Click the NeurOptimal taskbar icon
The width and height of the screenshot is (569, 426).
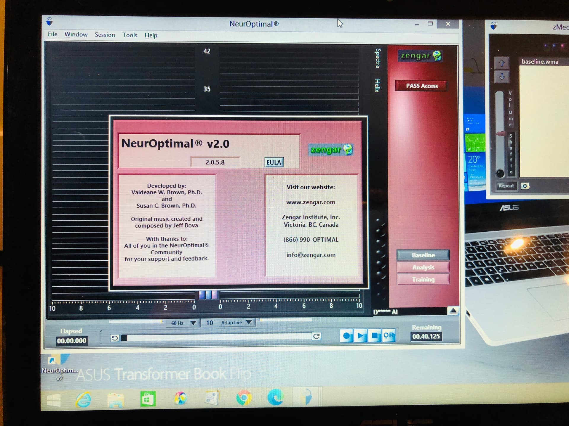click(x=306, y=396)
